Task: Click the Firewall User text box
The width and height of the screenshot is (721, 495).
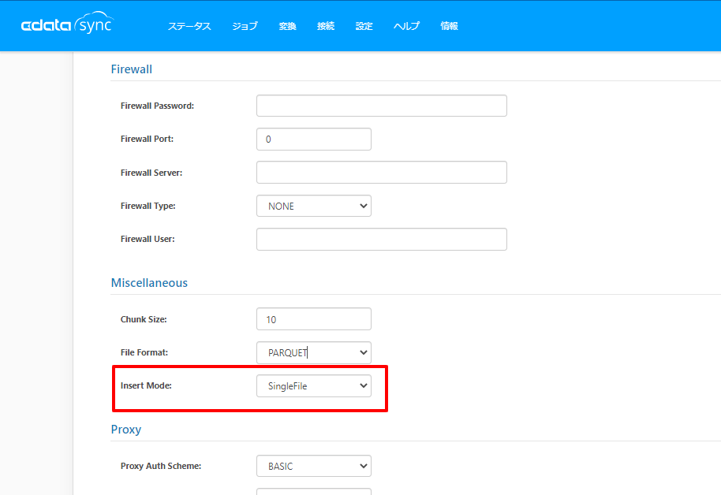Action: [381, 239]
